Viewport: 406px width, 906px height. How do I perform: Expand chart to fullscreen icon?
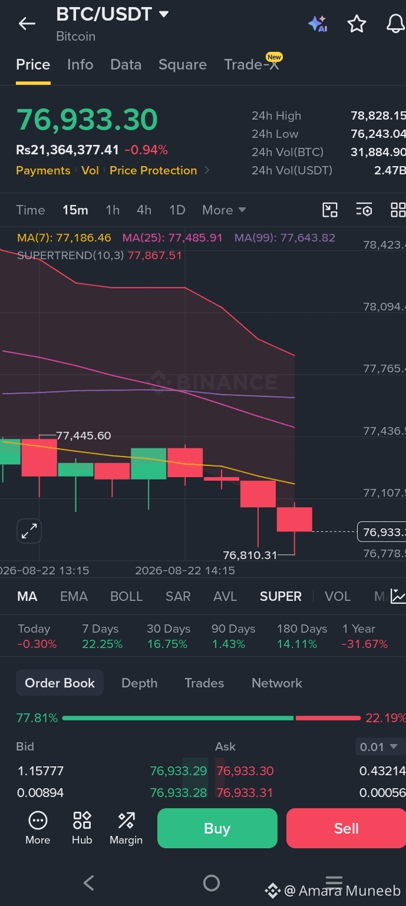tap(29, 531)
